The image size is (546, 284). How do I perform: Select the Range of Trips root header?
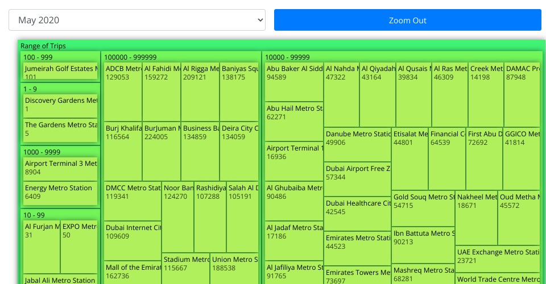[43, 46]
